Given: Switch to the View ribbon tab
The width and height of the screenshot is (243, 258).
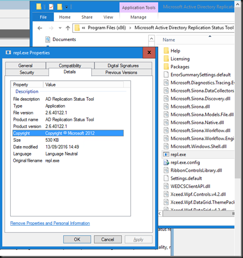Looking at the screenshot, I should (108, 17).
